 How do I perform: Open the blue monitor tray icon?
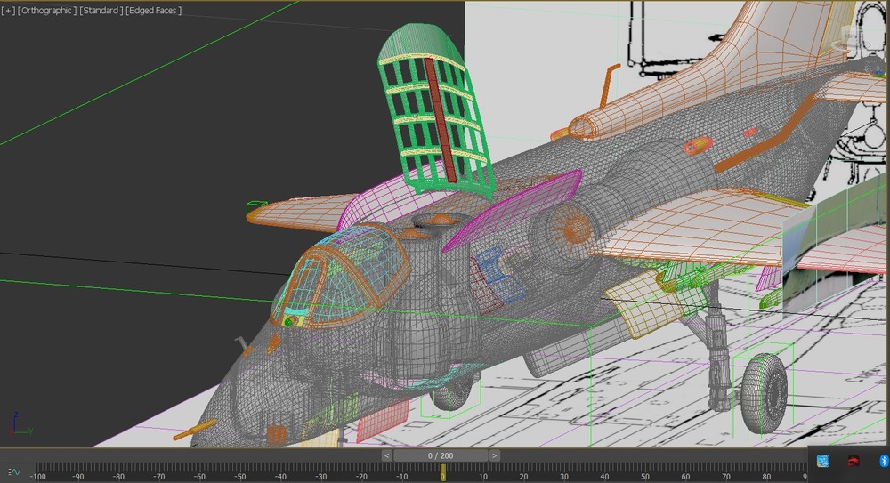coord(822,461)
